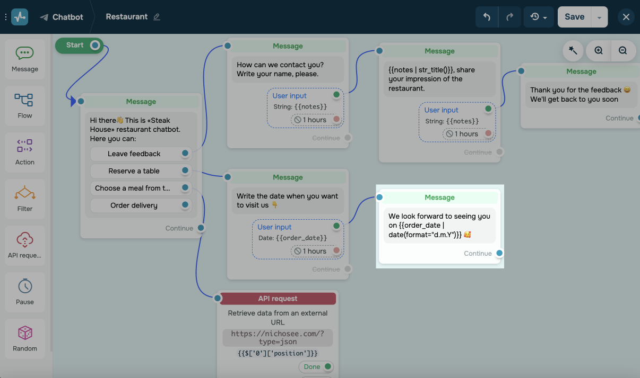
Task: Choose the Random block icon
Action: click(x=25, y=338)
